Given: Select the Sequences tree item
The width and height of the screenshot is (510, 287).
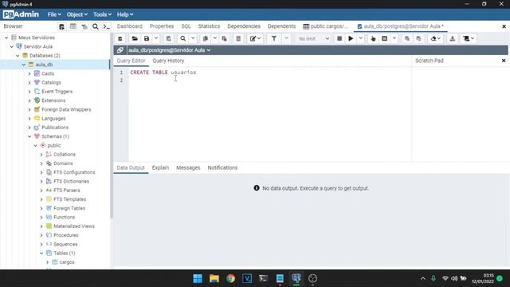Looking at the screenshot, I should tap(65, 244).
